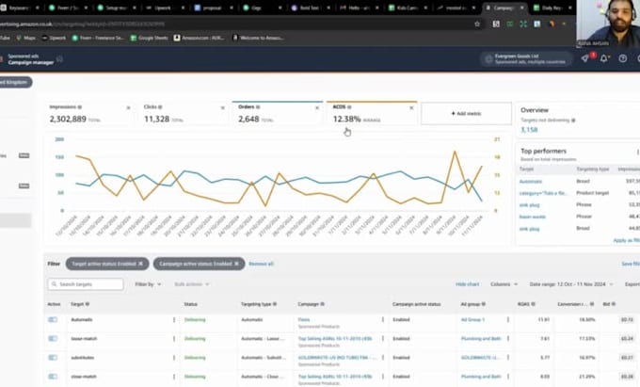
Task: Open the Bulk actions dropdown
Action: coord(191,284)
